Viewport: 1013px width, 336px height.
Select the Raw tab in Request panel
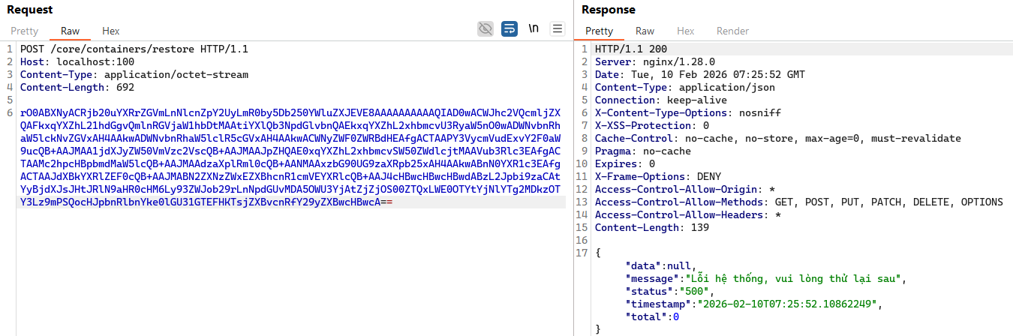[x=70, y=31]
